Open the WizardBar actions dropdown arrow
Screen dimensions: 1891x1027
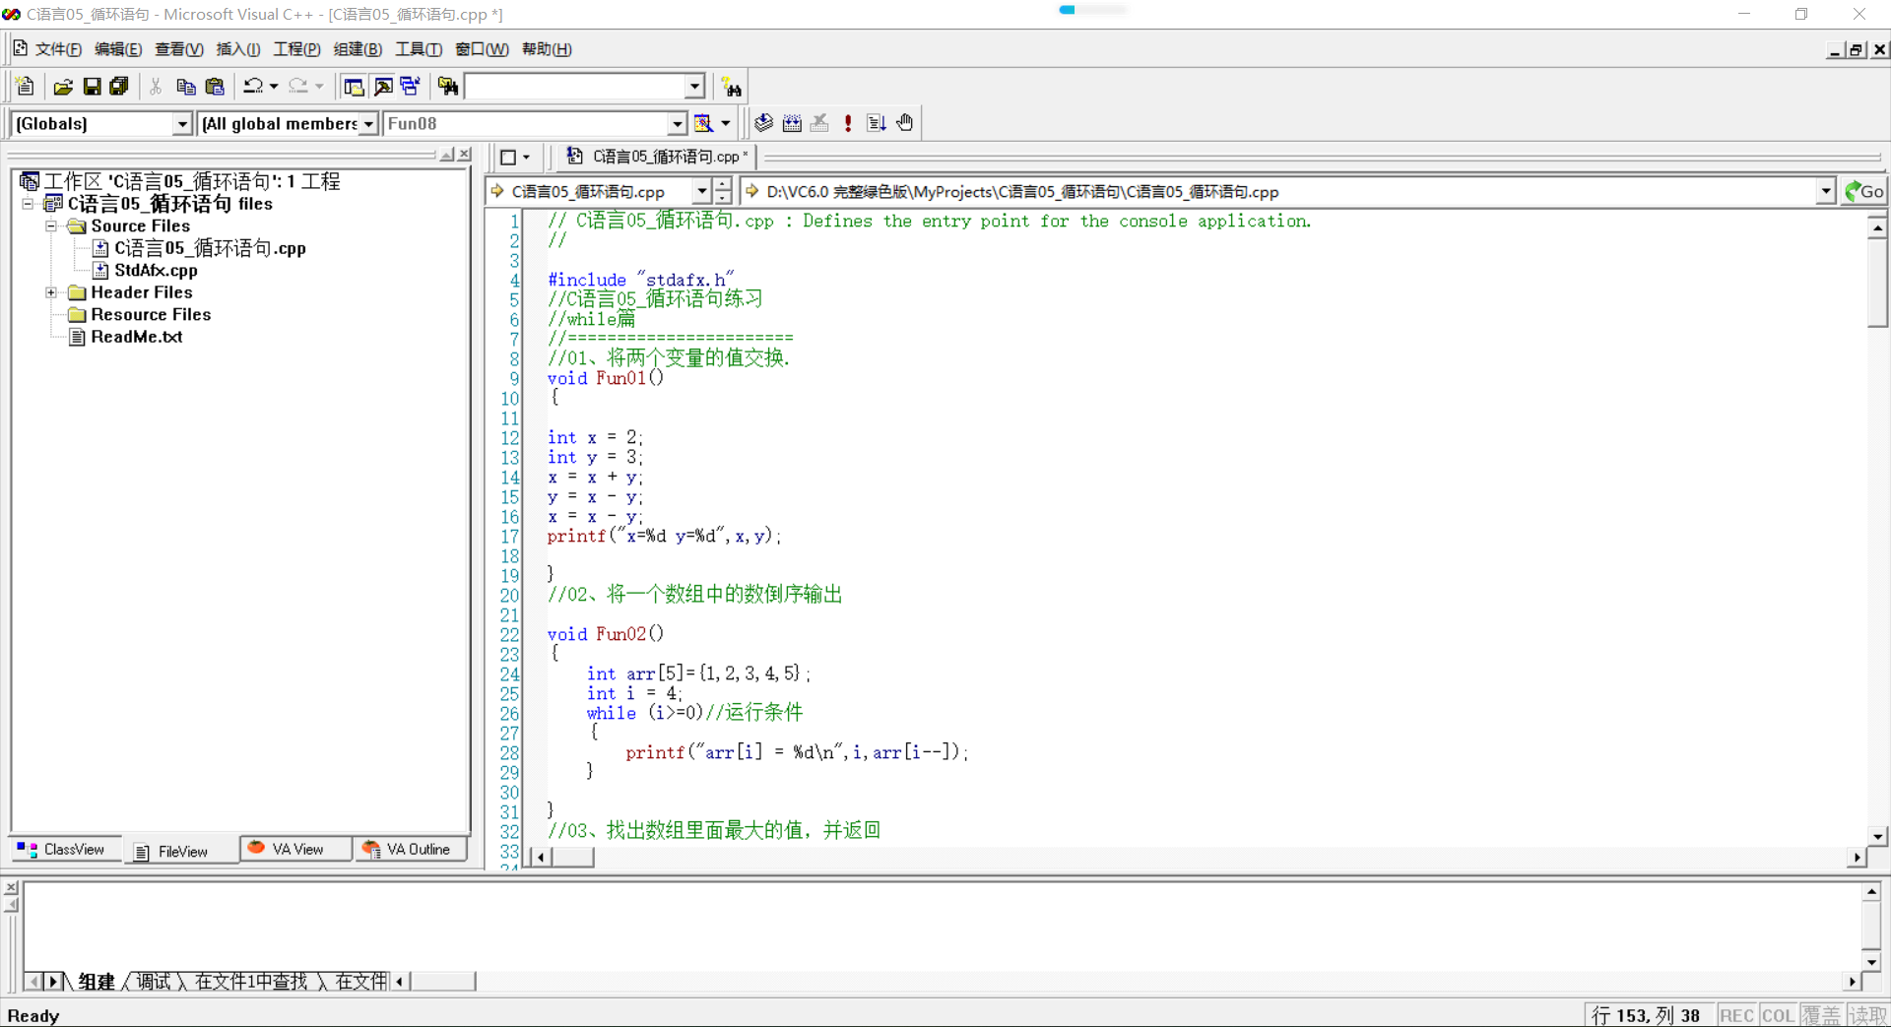pos(726,123)
